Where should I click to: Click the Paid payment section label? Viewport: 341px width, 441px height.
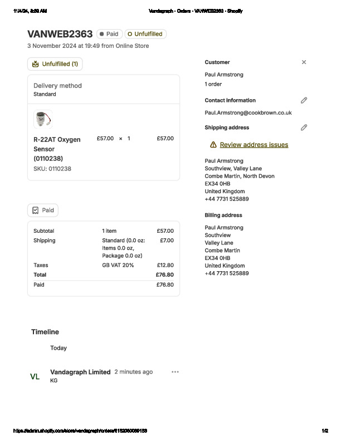coord(48,210)
